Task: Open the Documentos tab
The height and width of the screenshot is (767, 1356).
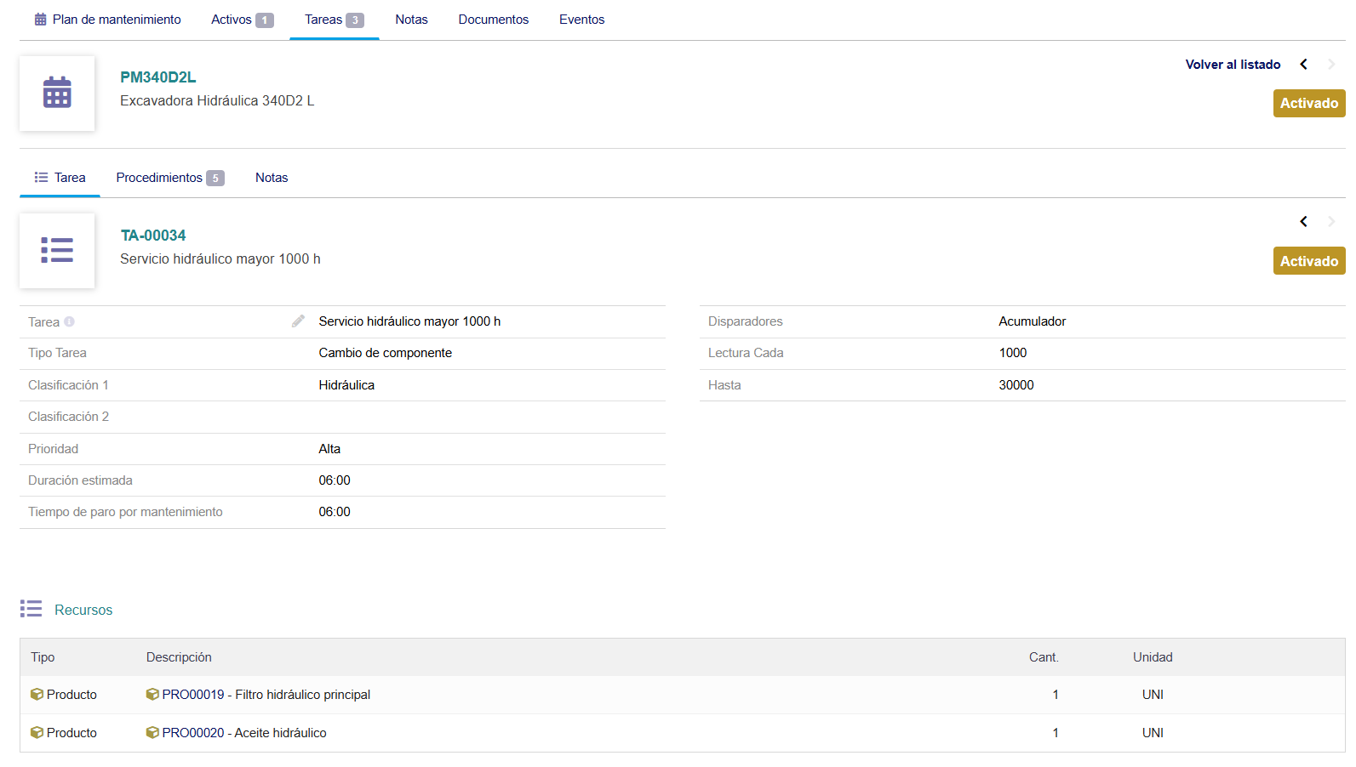Action: coord(493,20)
